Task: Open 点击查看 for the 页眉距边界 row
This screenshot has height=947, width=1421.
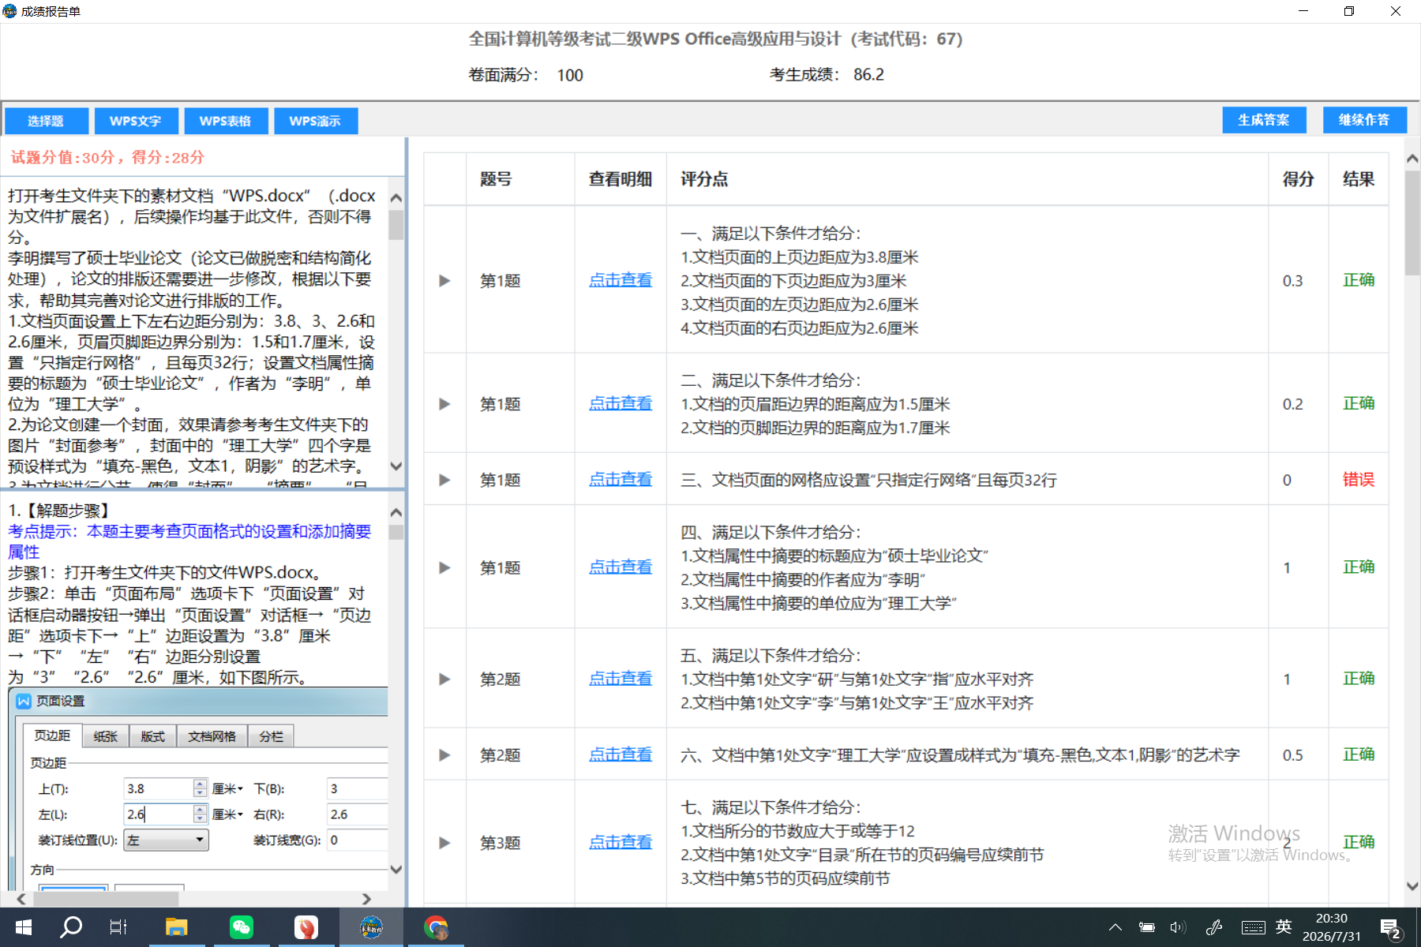Action: pos(621,403)
